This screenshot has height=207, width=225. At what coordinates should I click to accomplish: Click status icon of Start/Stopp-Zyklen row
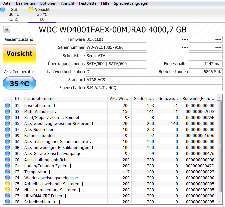point(7,117)
